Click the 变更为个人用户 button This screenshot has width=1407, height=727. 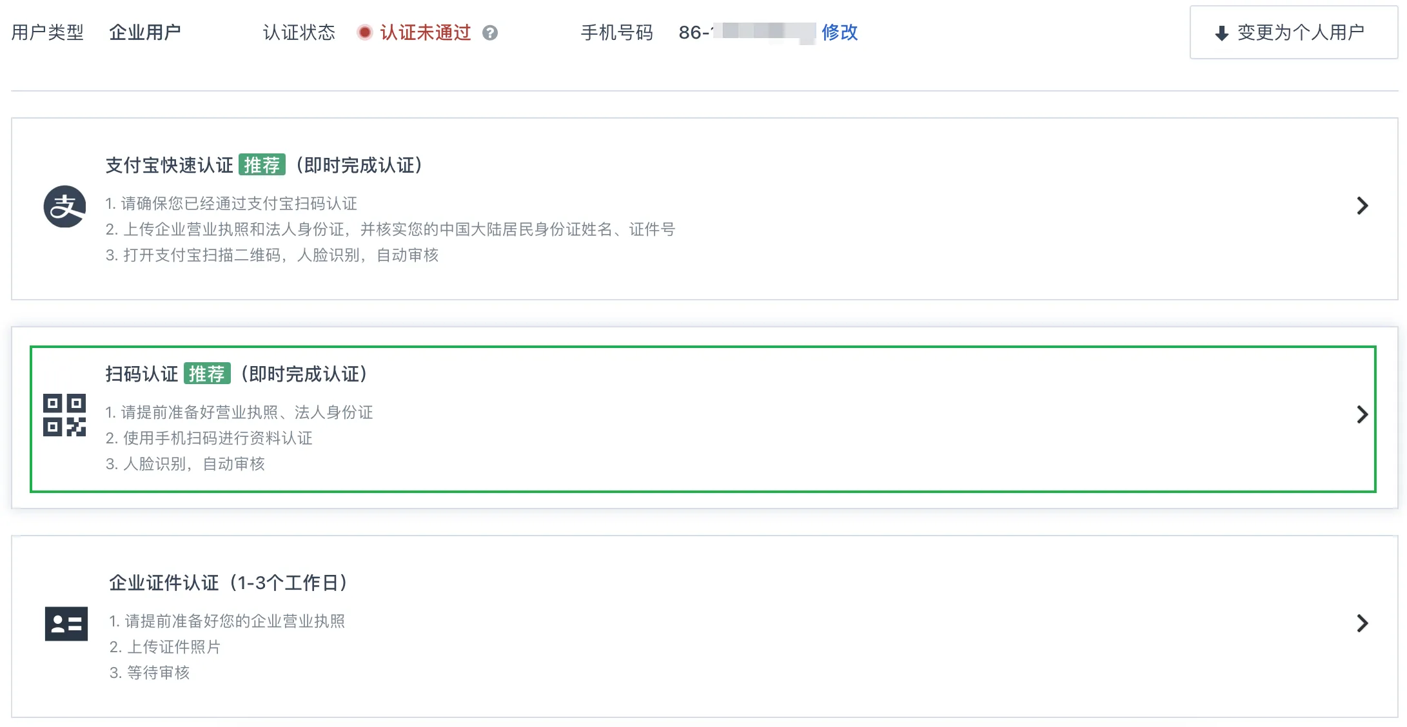pyautogui.click(x=1294, y=33)
